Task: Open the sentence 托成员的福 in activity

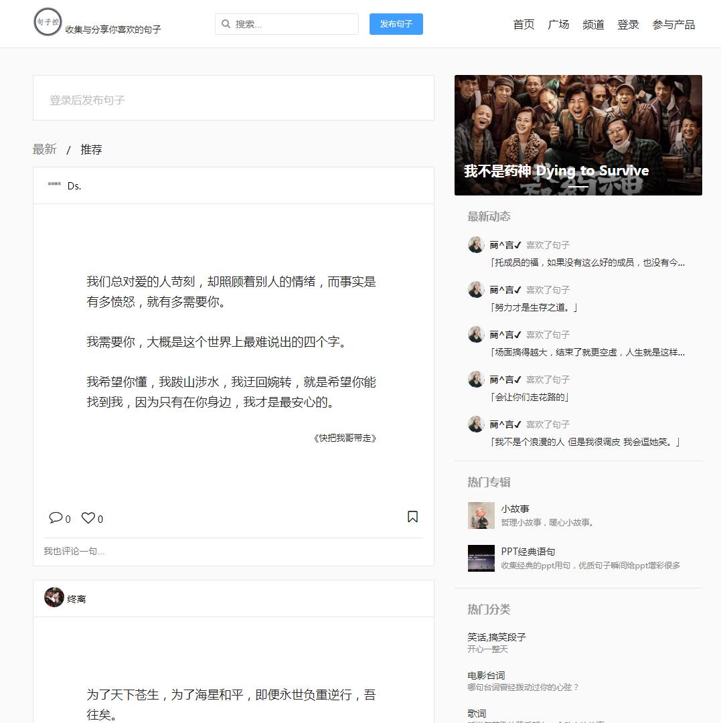Action: [587, 262]
